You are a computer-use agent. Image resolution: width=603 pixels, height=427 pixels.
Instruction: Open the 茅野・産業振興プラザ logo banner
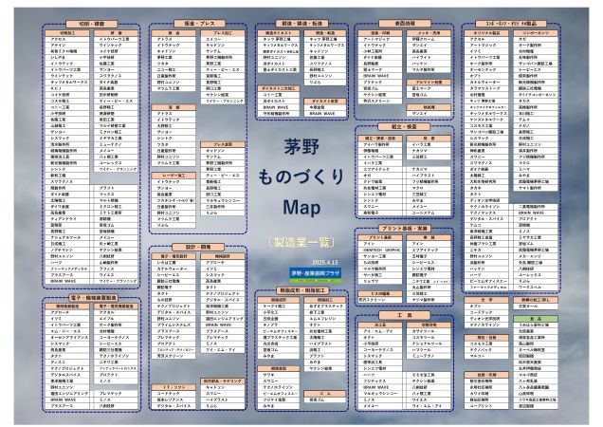pyautogui.click(x=316, y=274)
